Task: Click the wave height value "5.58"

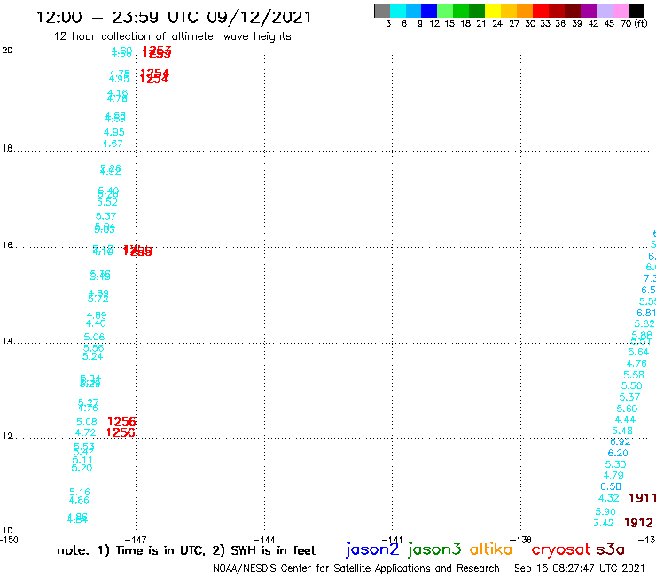Action: click(x=634, y=375)
